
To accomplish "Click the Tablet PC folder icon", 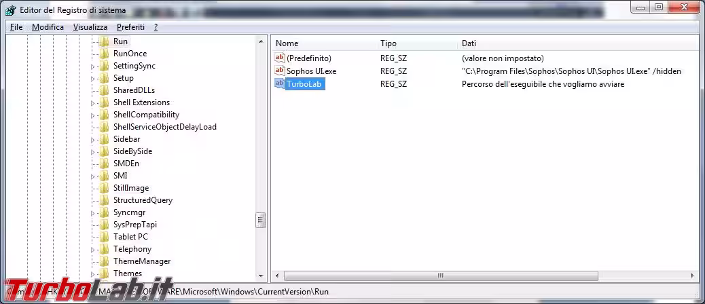I will (x=105, y=237).
